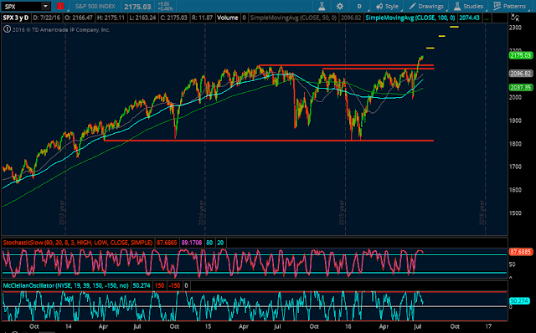The image size is (536, 333).
Task: Click the orange 87.6885 bubble on stochastic axis
Action: pyautogui.click(x=521, y=252)
